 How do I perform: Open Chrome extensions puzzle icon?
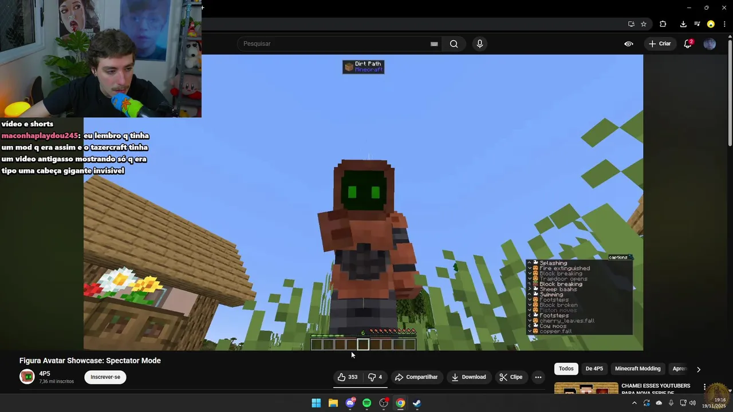663,24
